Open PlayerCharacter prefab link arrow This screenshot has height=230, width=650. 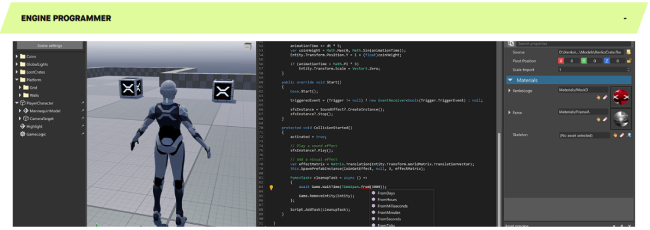[x=82, y=103]
